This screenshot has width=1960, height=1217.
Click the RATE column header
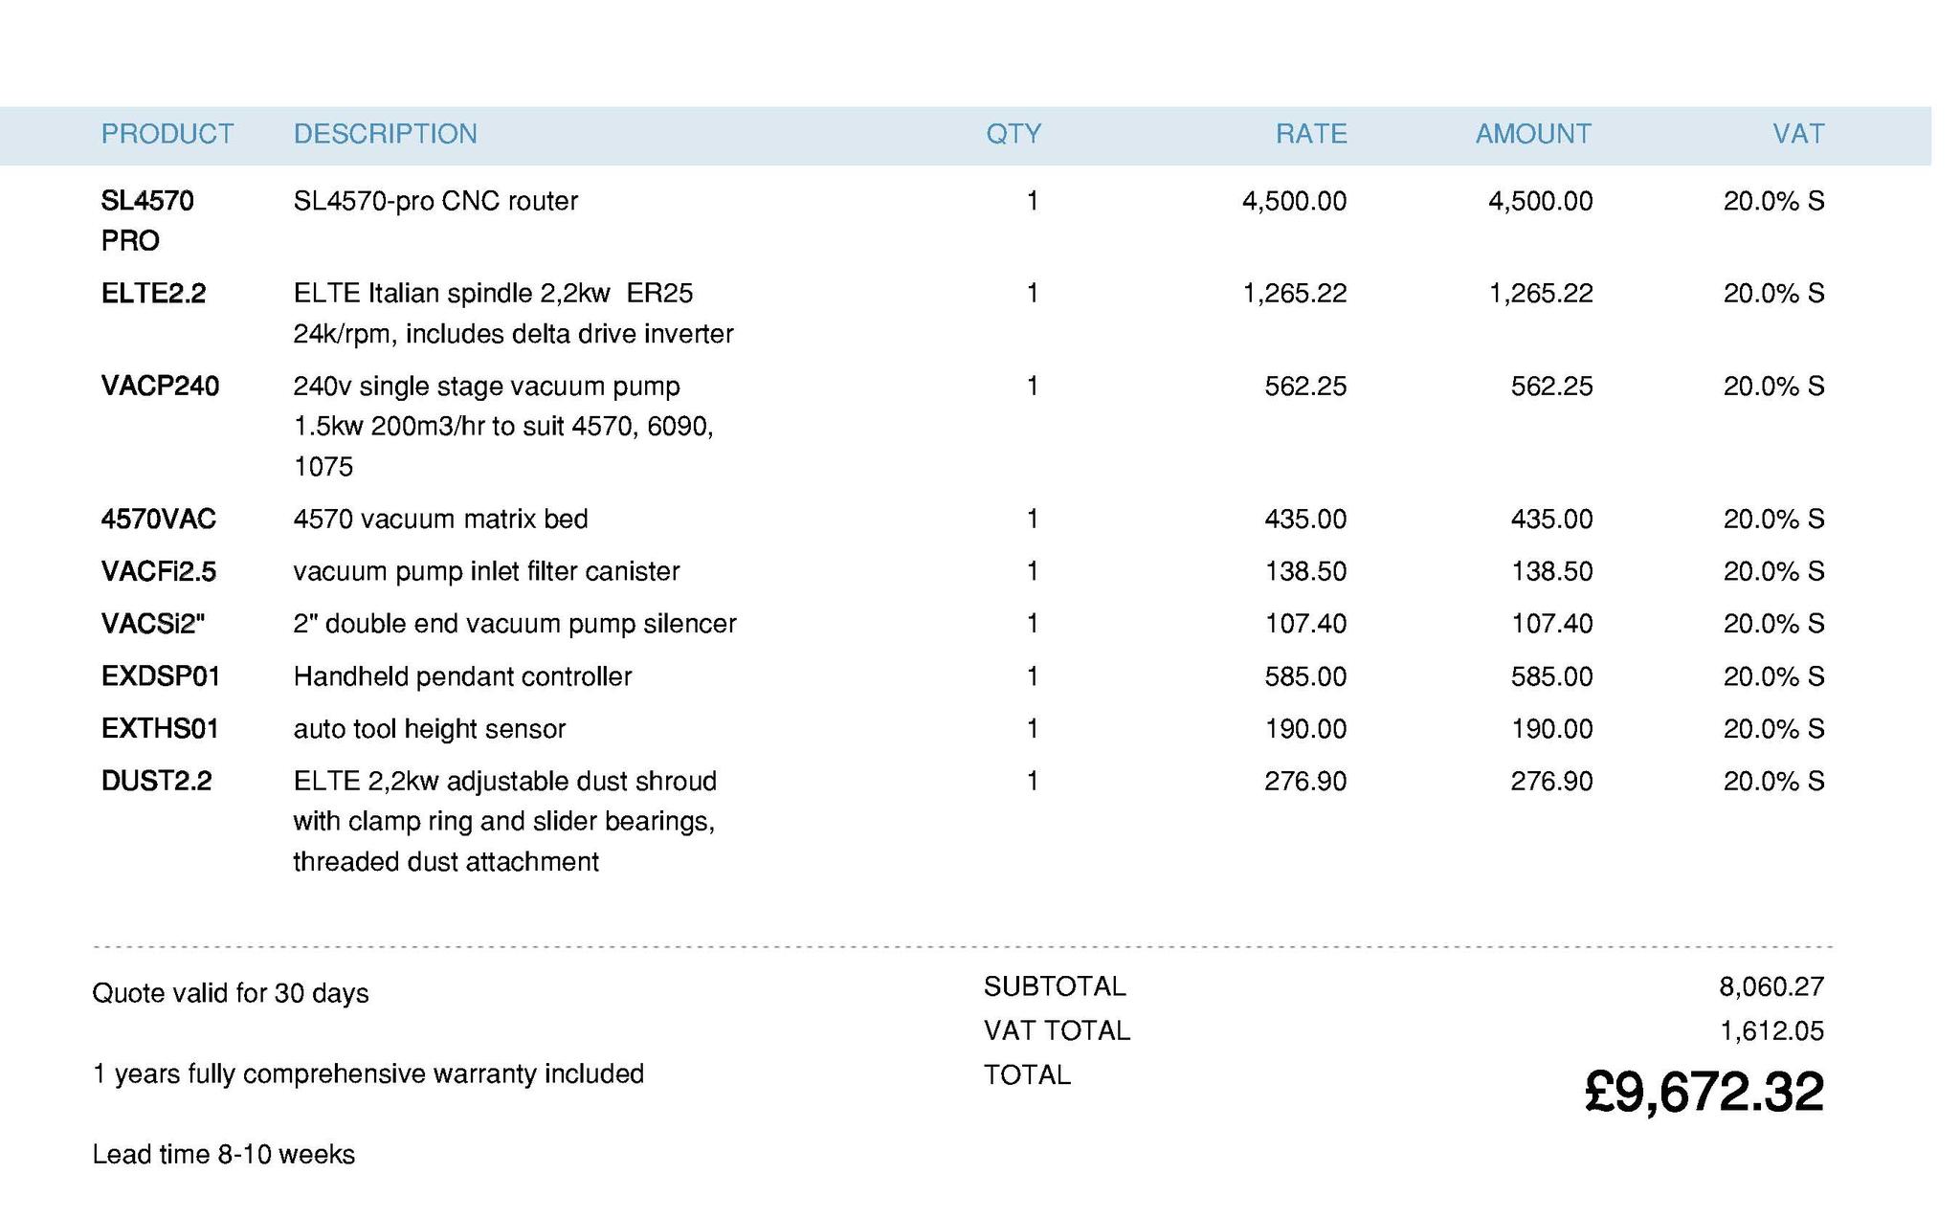1310,134
